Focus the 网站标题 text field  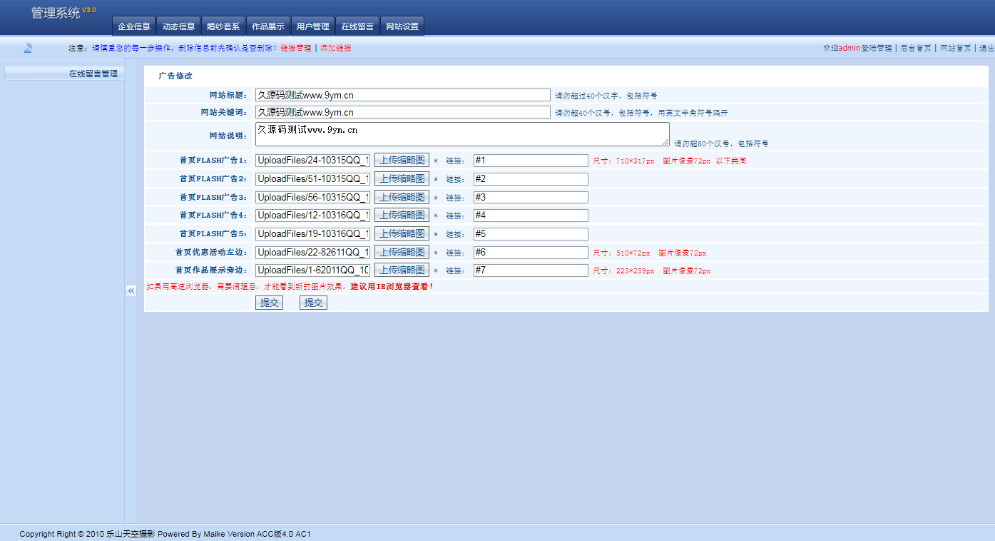coord(402,95)
